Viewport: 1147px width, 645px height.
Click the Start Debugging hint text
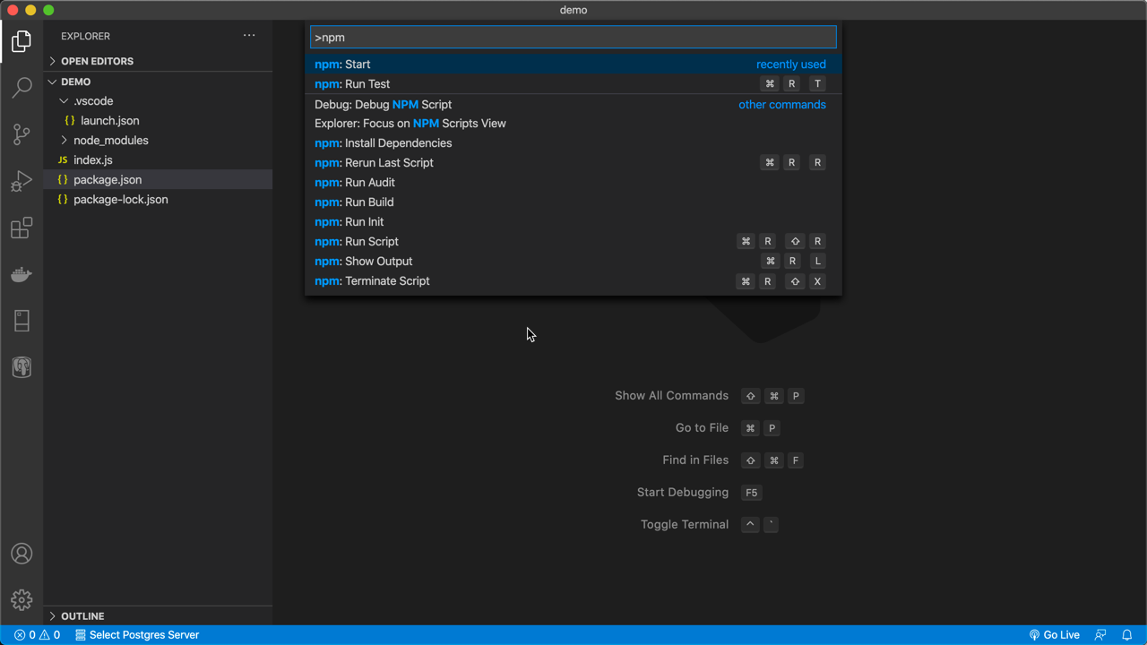(x=683, y=493)
